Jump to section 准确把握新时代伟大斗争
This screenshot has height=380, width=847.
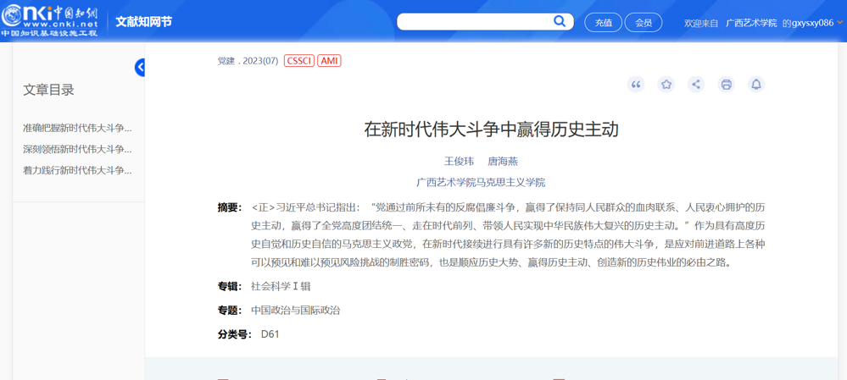[x=77, y=128]
